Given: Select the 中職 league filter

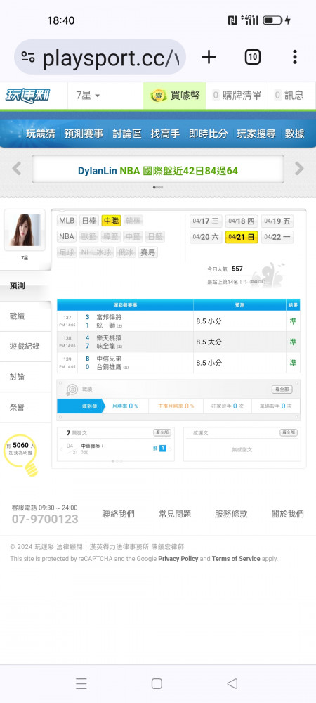Looking at the screenshot, I should click(111, 221).
